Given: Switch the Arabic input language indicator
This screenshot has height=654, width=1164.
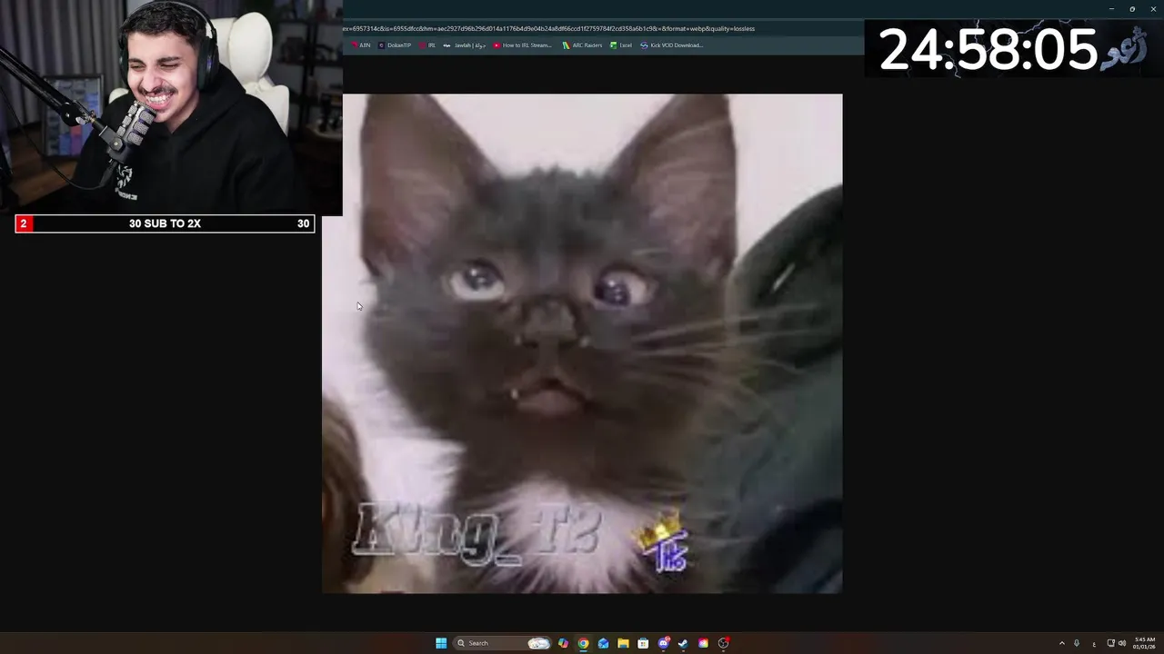Looking at the screenshot, I should tap(1094, 644).
